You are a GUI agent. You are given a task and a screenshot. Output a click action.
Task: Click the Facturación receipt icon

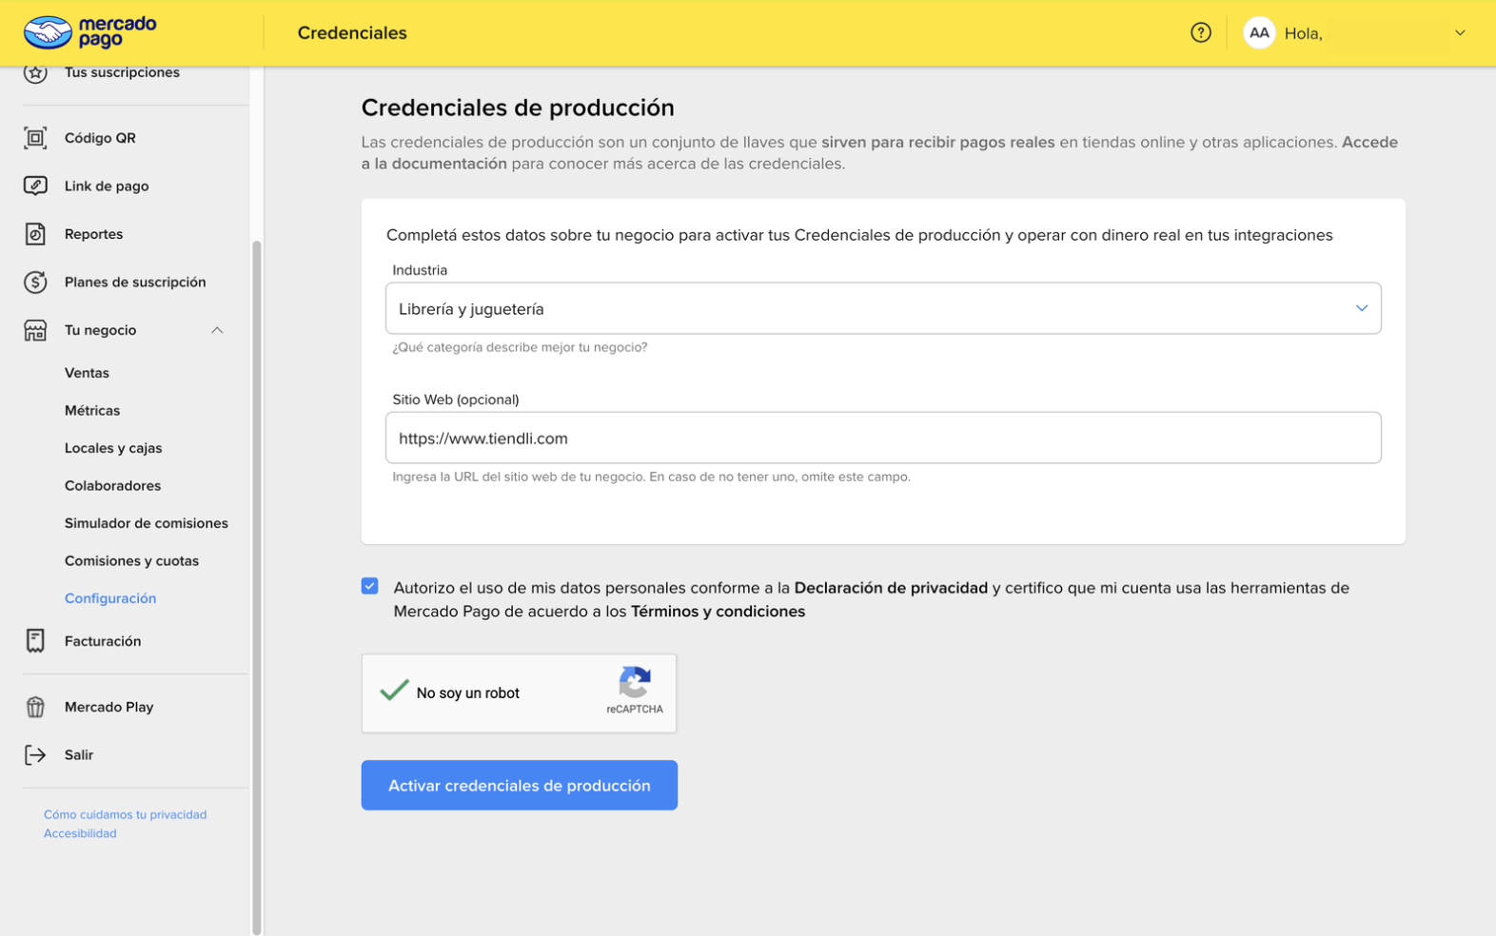click(x=35, y=641)
